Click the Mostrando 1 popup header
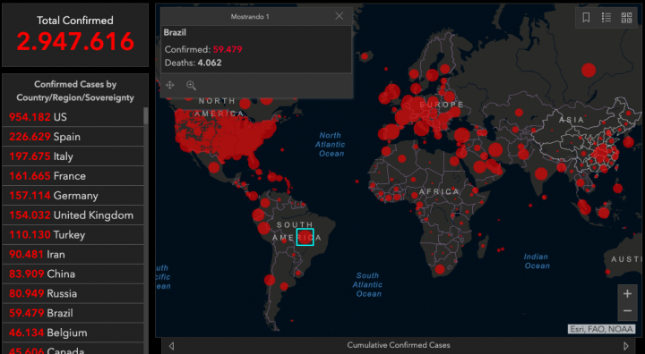Viewport: 645px width, 354px height. (x=250, y=16)
